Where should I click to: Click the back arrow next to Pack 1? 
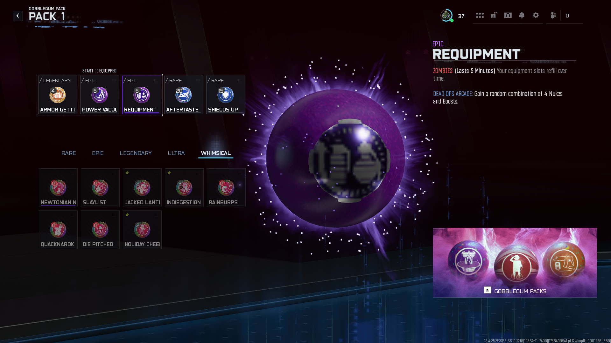point(18,16)
